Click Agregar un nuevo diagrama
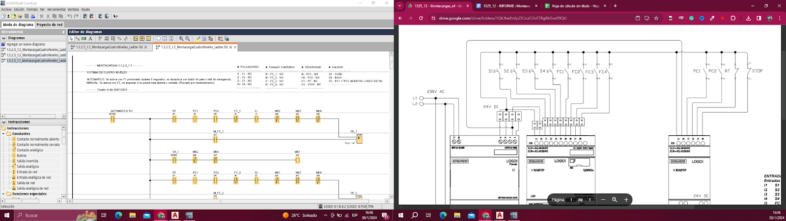 pos(26,44)
